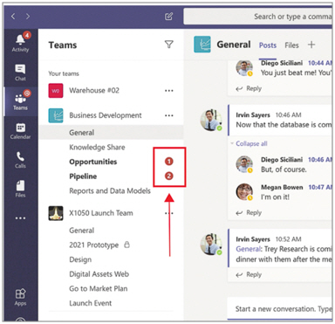The height and width of the screenshot is (324, 335).
Task: Open the Launch Event channel
Action: point(91,303)
